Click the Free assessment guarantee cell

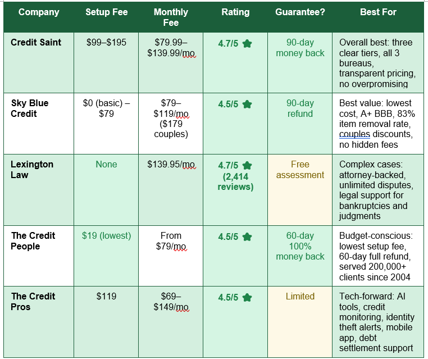coord(300,190)
